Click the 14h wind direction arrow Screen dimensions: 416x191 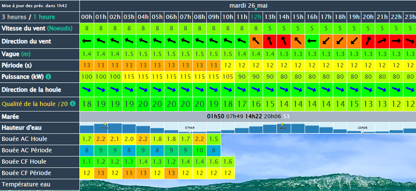(284, 41)
